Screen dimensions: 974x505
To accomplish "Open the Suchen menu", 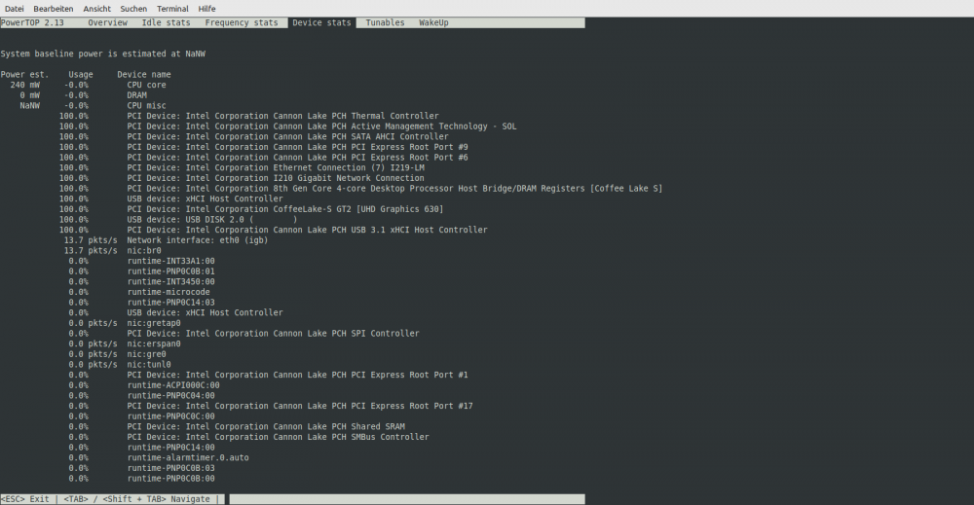I will point(133,9).
